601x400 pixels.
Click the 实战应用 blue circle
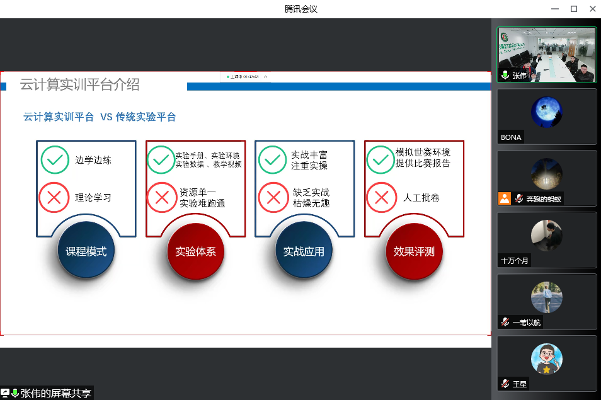coord(304,251)
